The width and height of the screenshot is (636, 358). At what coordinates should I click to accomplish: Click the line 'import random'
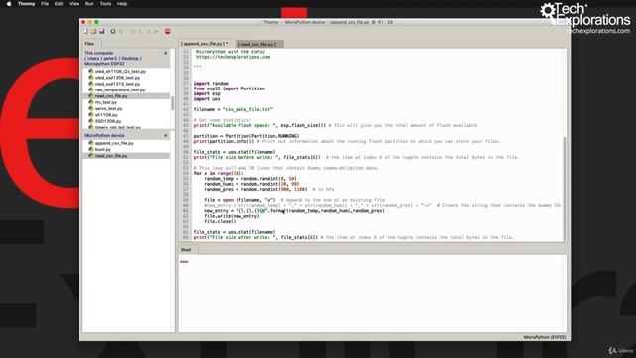point(211,84)
